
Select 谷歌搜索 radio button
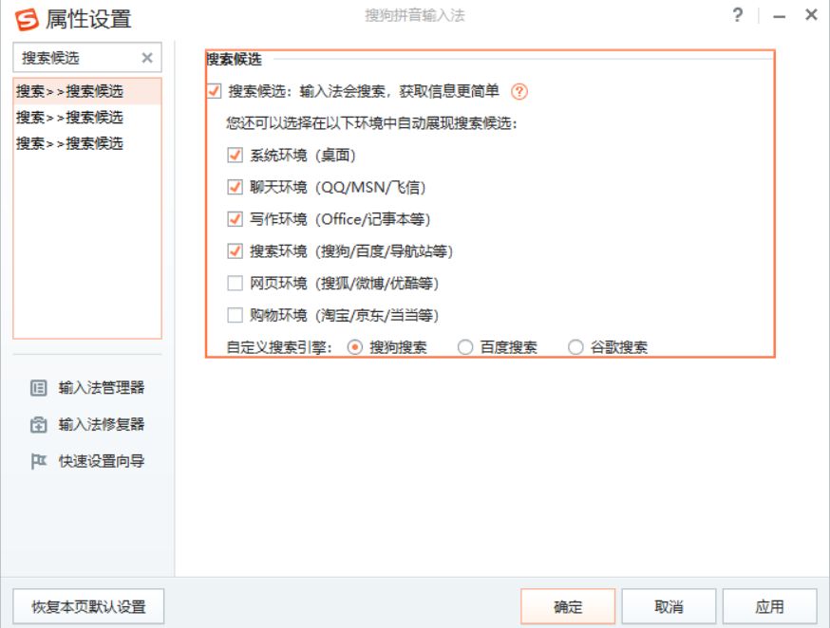pos(575,347)
